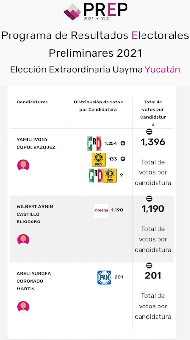The height and width of the screenshot is (340, 190).
Task: Click the pink Yucatán title text
Action: (162, 70)
